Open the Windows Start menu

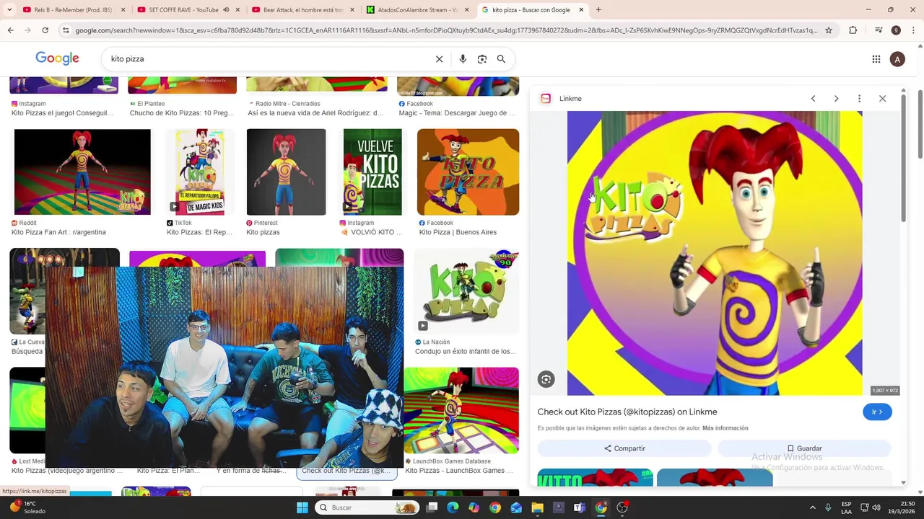[302, 507]
